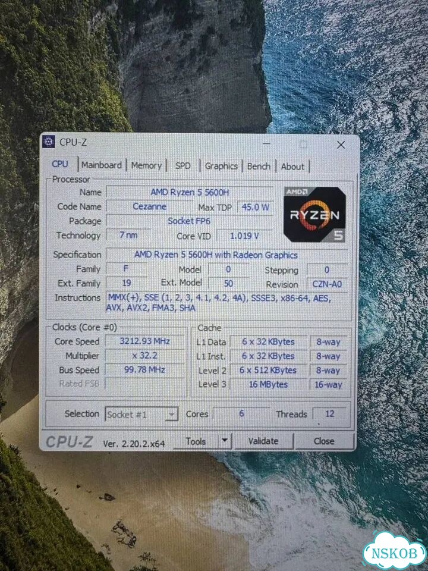This screenshot has width=428, height=571.
Task: Minimize the CPU-Z window
Action: click(266, 144)
